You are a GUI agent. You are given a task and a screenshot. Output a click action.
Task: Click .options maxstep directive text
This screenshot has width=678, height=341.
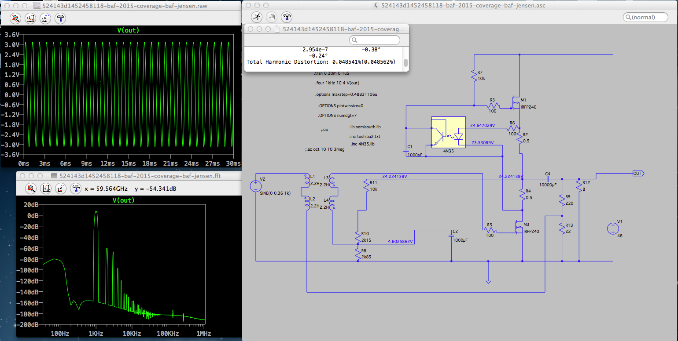[346, 94]
